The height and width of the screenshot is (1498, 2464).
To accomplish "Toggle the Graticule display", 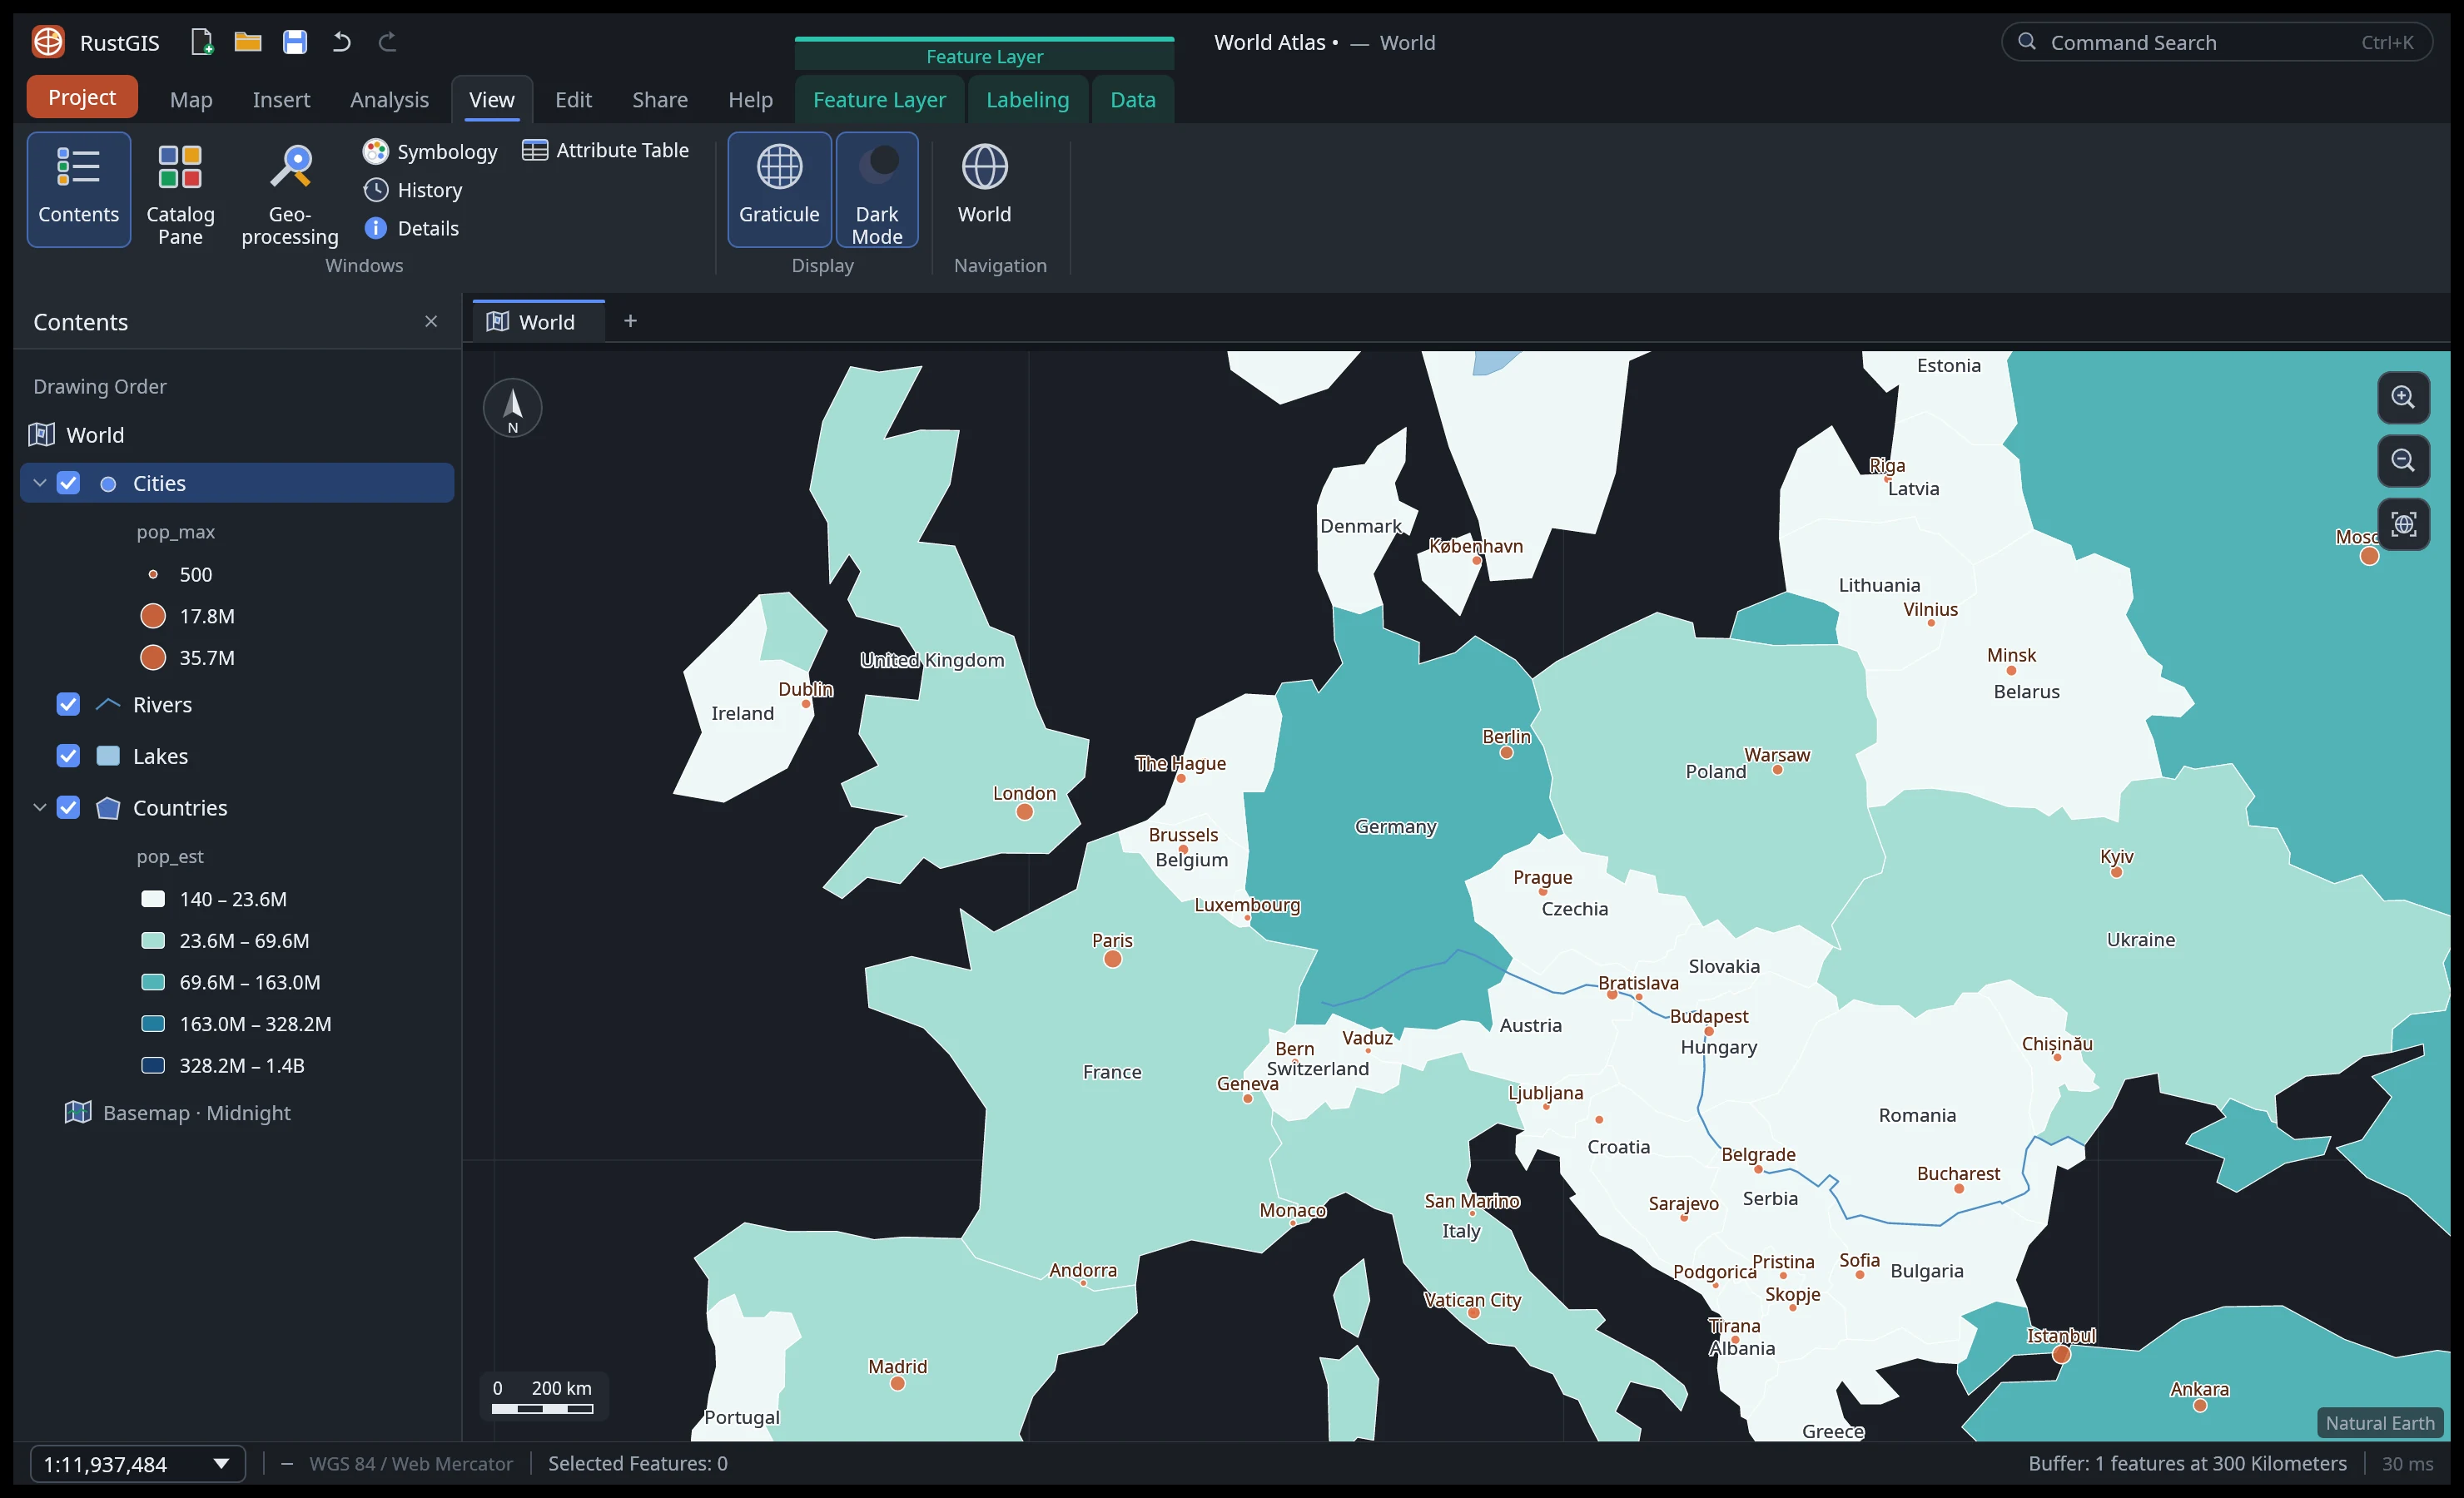I will point(779,190).
